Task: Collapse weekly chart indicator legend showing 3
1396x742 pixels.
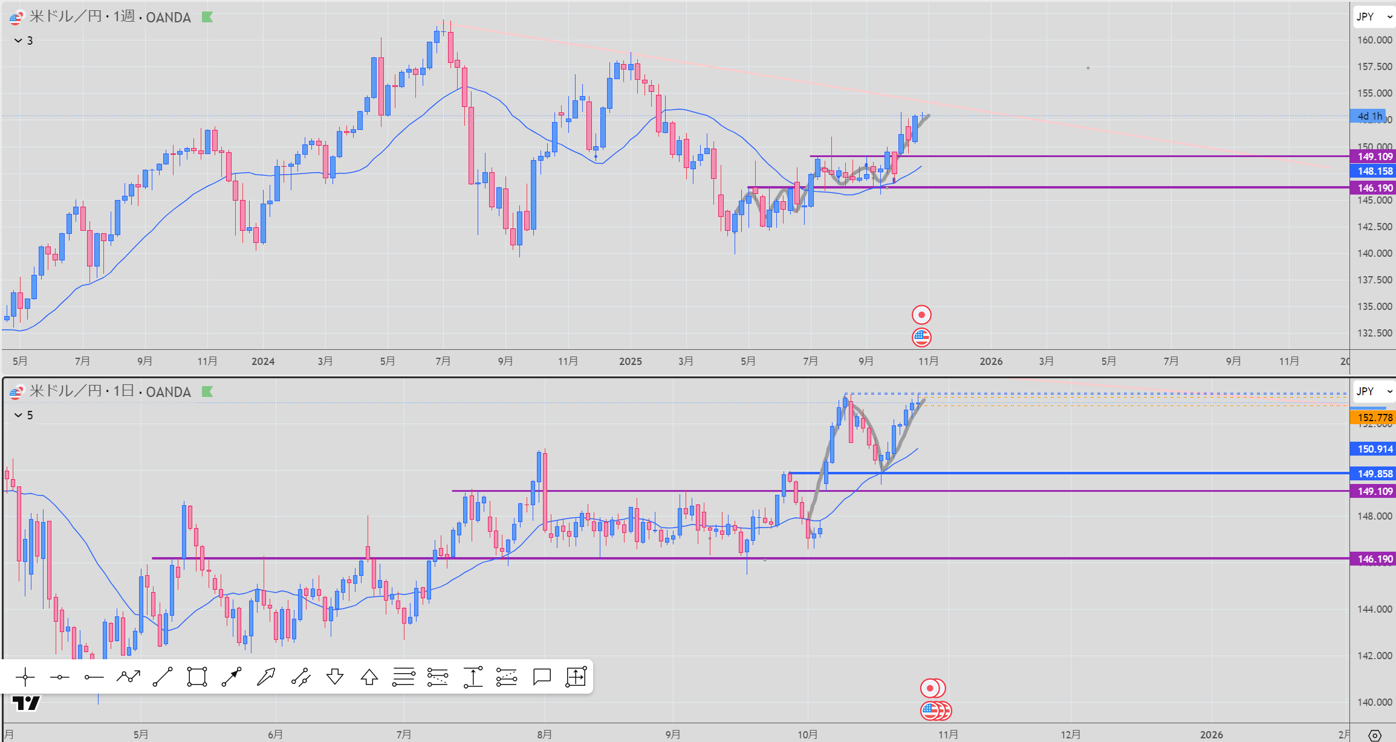Action: point(18,40)
